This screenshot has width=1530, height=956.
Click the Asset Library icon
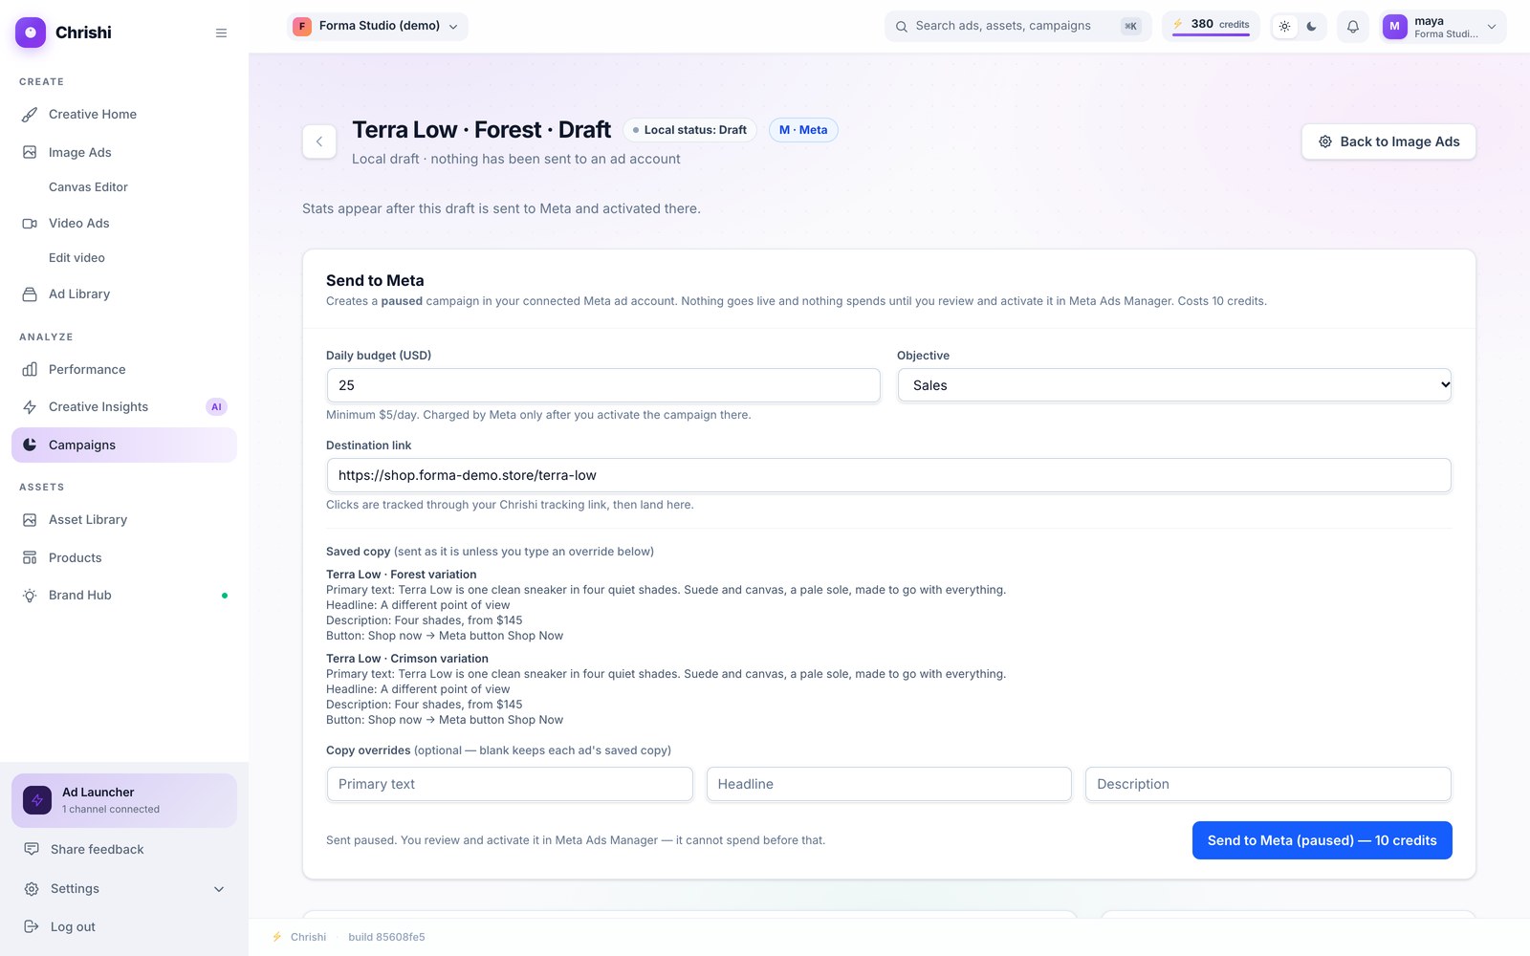pos(30,520)
